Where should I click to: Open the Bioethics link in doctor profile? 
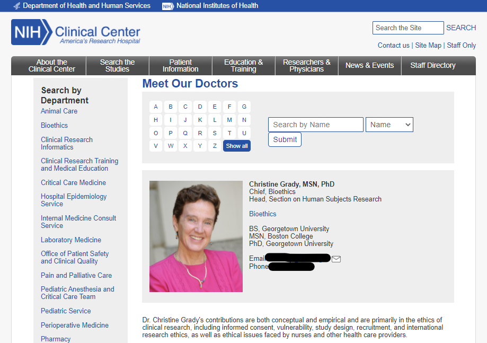coord(262,214)
